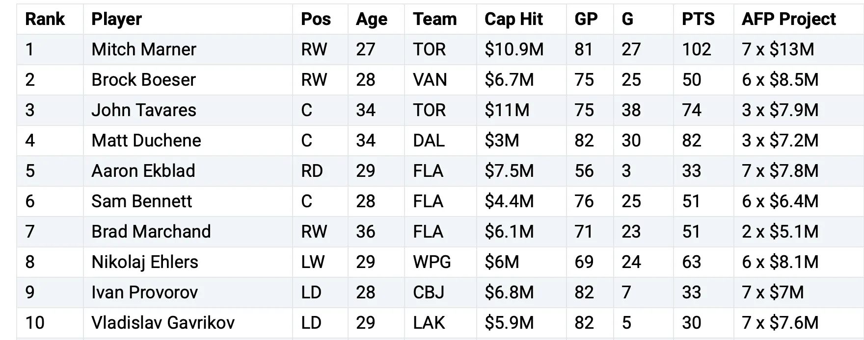Select Aaron Ekblad's name cell
This screenshot has height=340, width=864.
click(x=143, y=171)
